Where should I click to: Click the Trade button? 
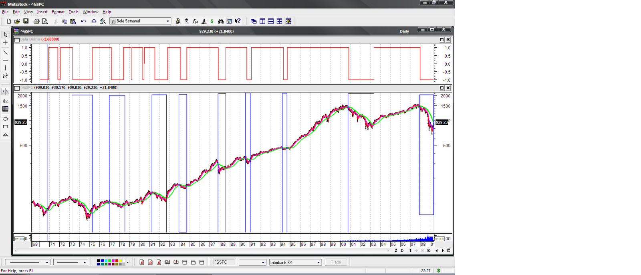[x=336, y=262]
